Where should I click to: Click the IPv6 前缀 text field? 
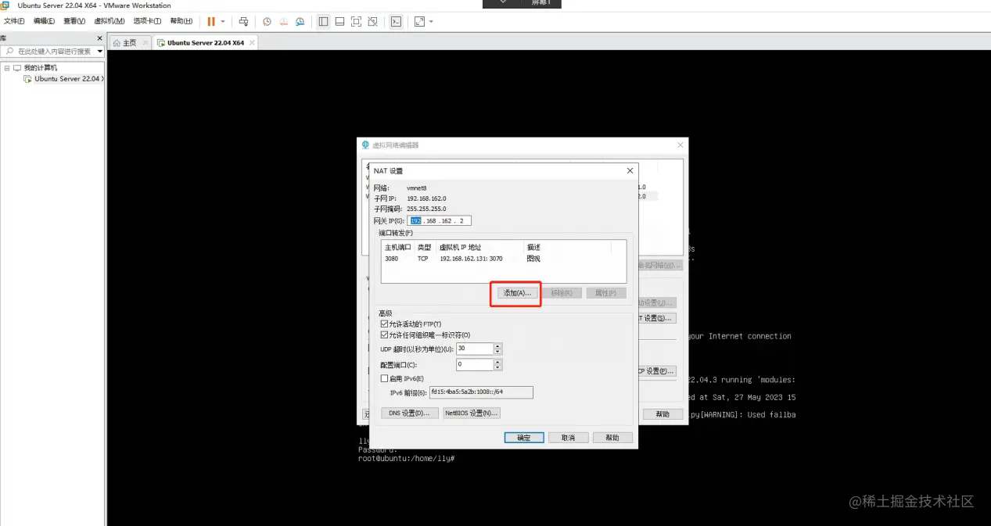[x=480, y=392]
